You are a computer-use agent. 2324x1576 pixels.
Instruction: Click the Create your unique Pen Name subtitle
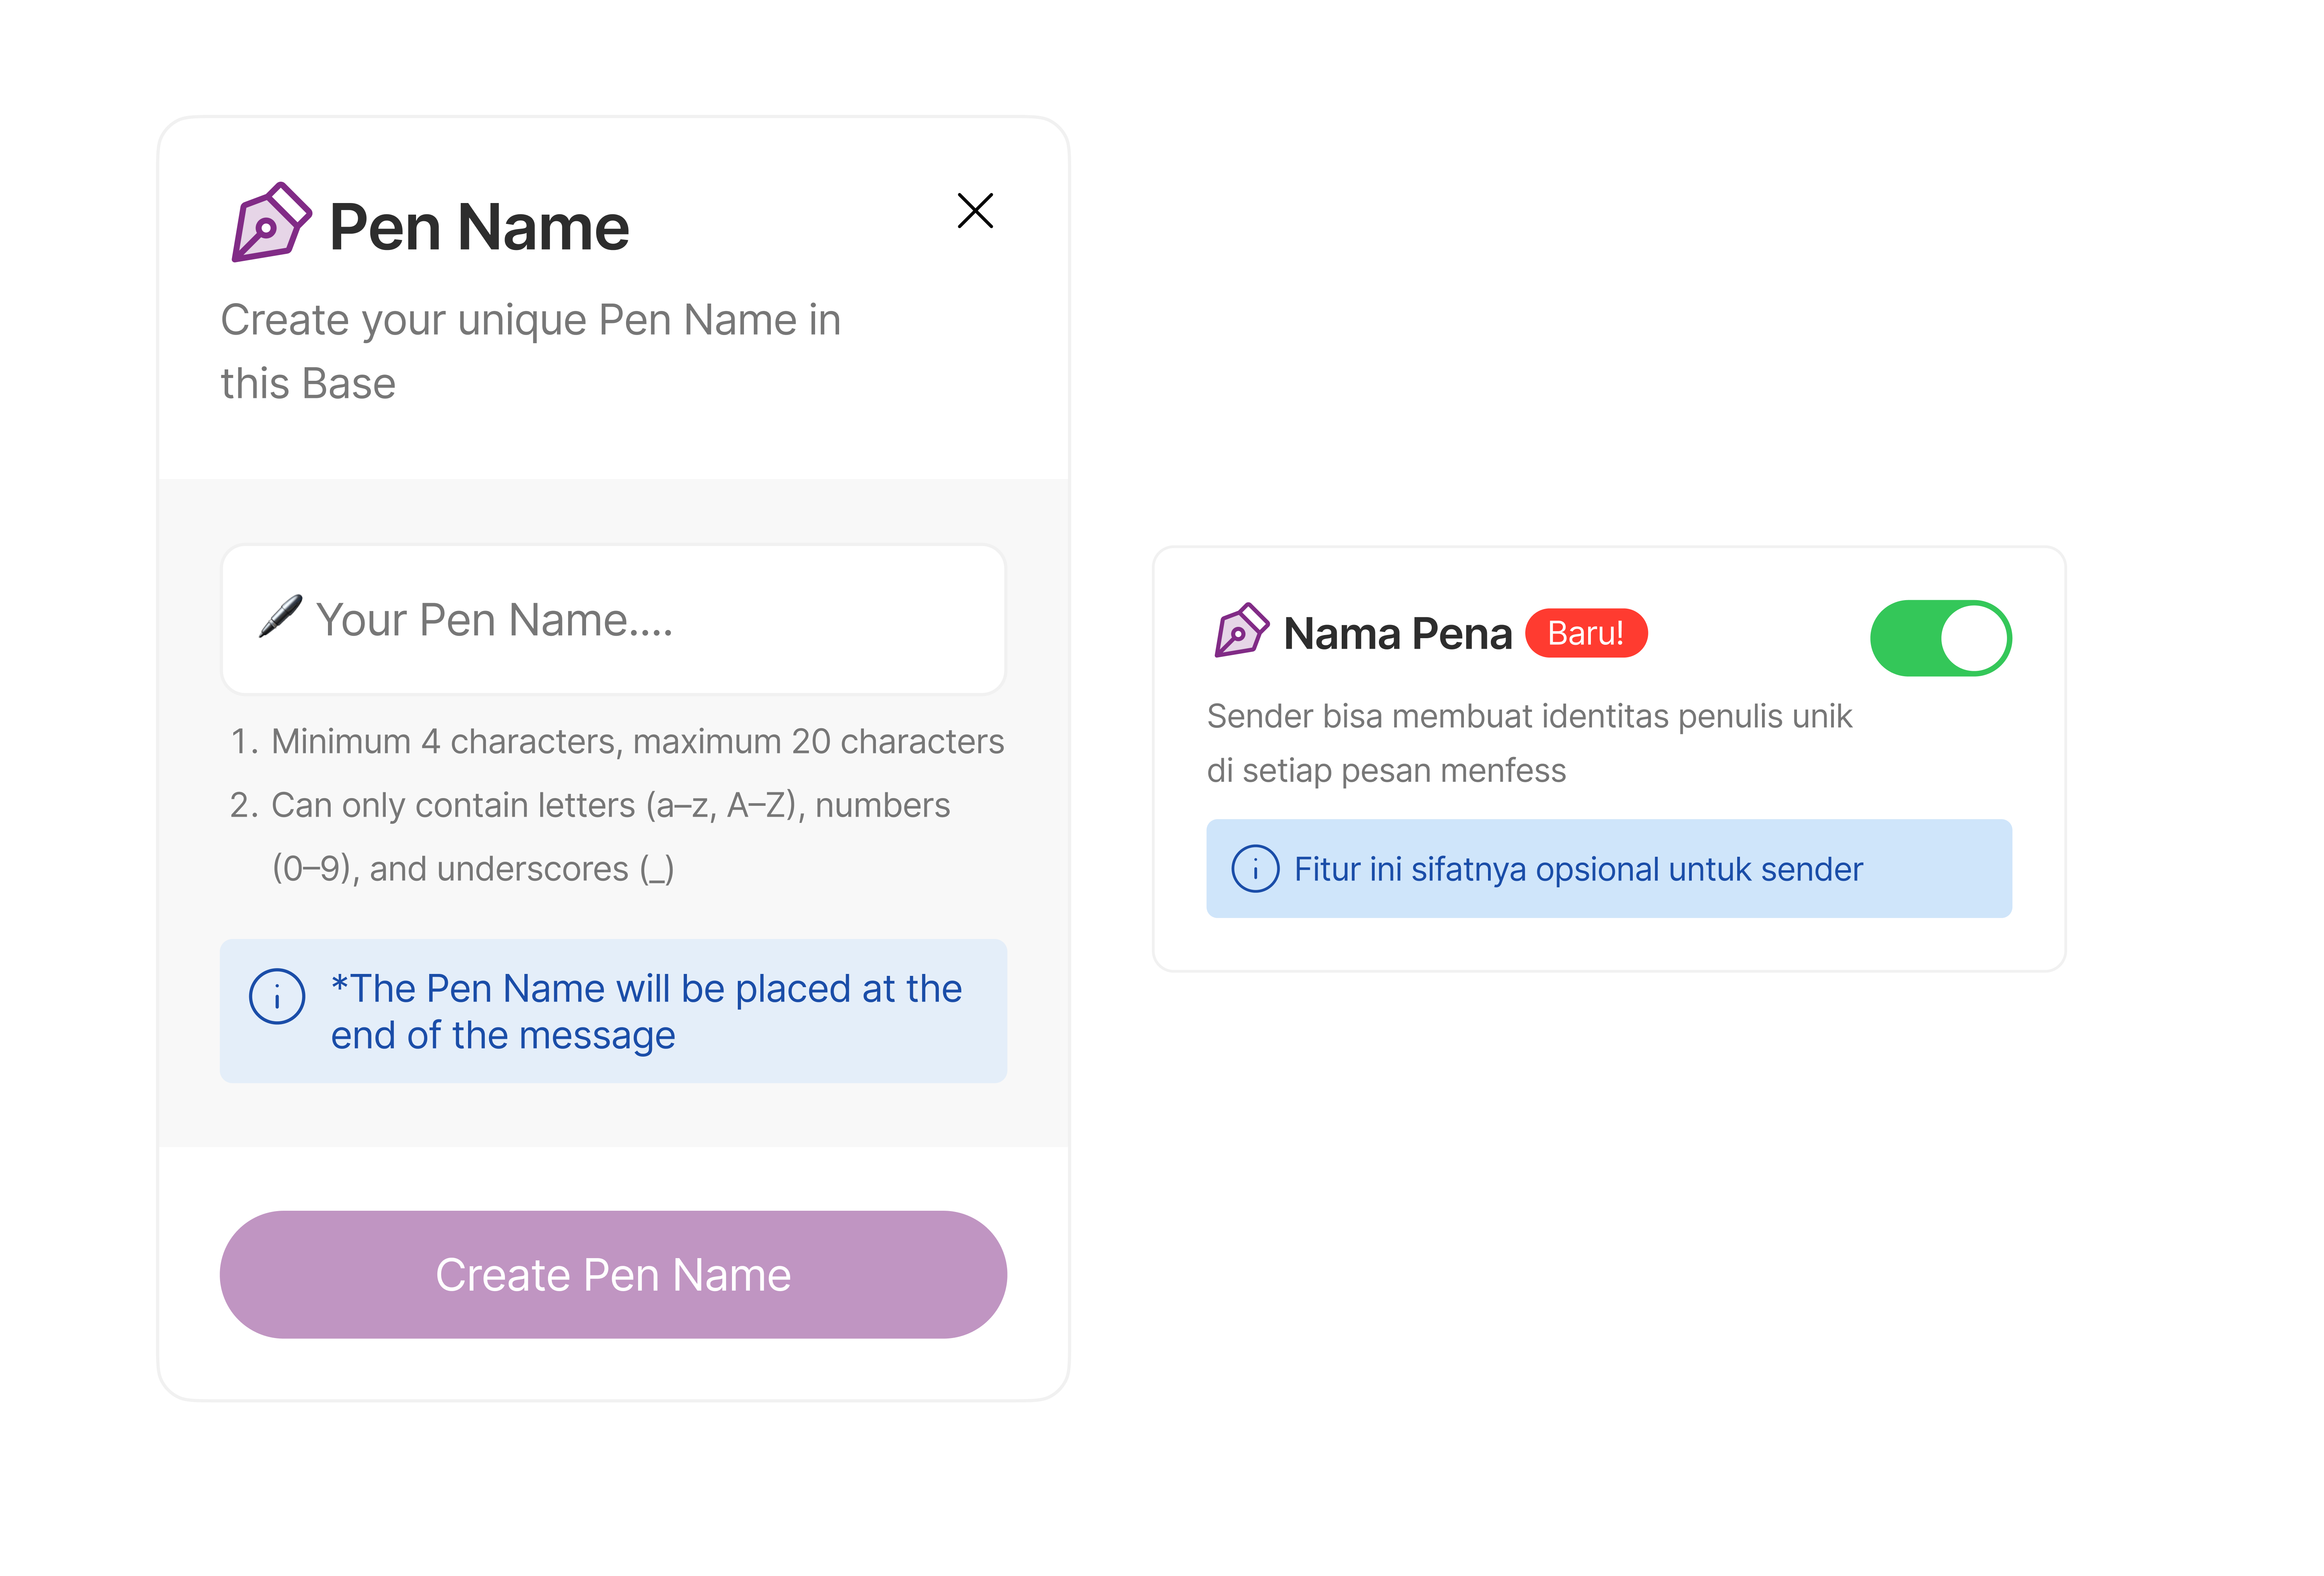(x=530, y=351)
